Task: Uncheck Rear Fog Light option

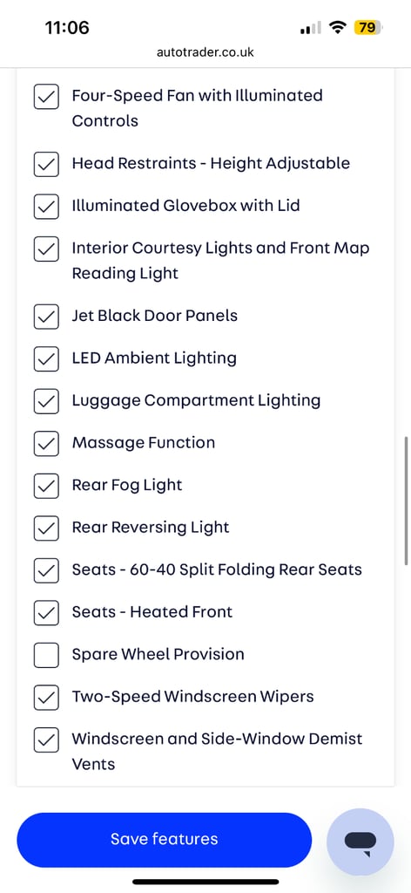Action: (x=46, y=485)
